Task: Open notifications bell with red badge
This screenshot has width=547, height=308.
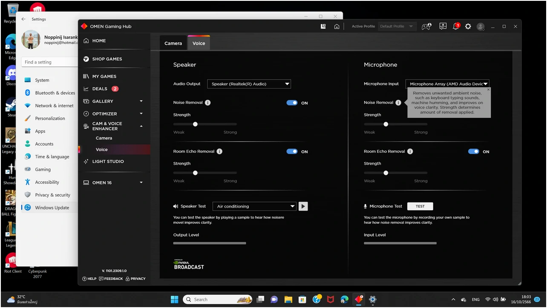Action: click(x=456, y=26)
